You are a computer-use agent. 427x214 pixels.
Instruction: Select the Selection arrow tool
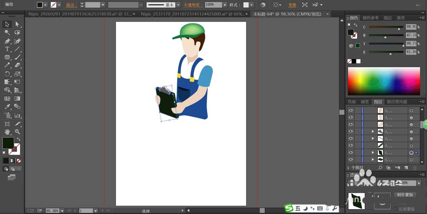[7, 24]
